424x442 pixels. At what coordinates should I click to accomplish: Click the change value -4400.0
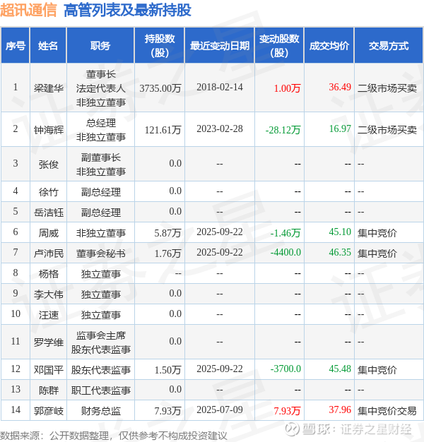click(x=285, y=252)
